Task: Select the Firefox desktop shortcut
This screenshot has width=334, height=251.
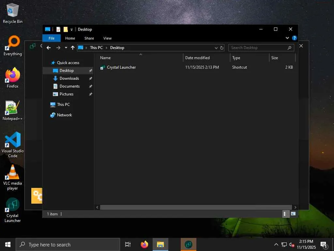Action: (x=13, y=78)
